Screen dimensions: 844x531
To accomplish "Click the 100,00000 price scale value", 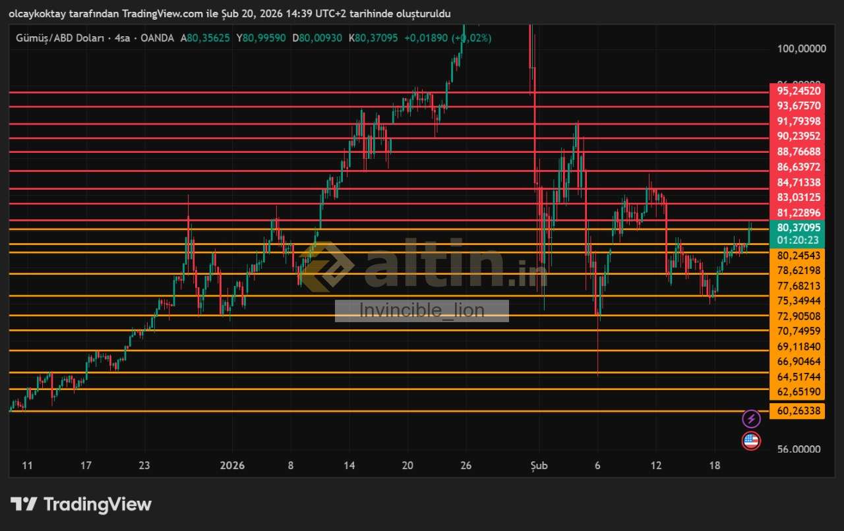I will click(x=801, y=49).
